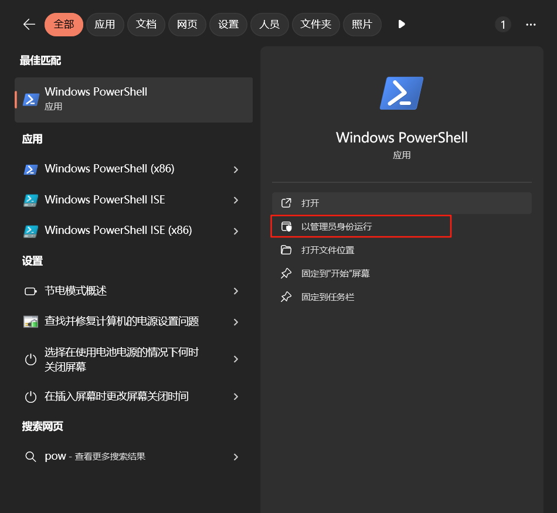Click the Windows PowerShell ISE icon

coord(31,200)
